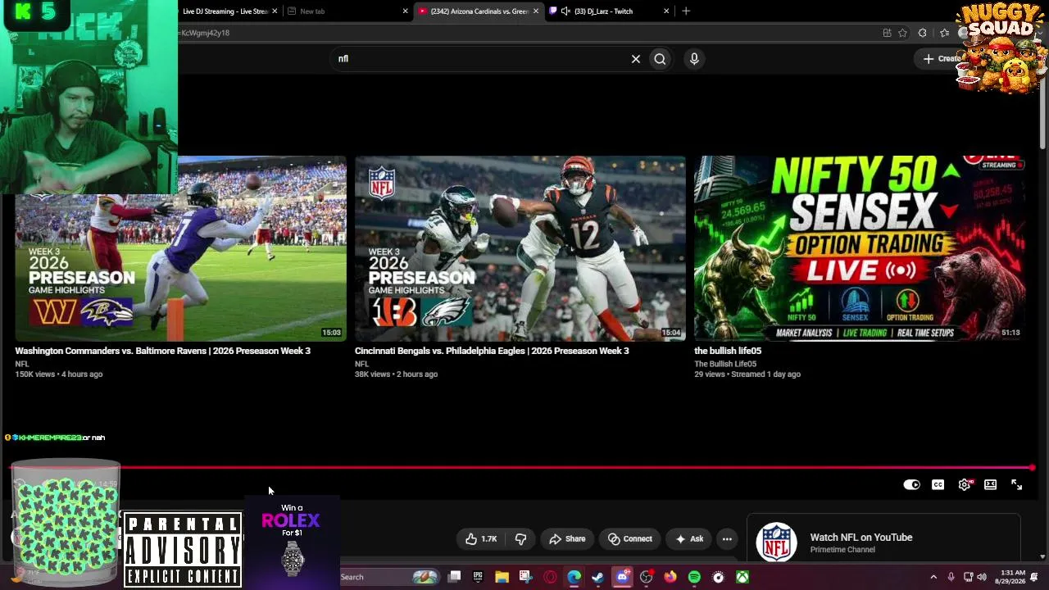Launch Epic Games from the taskbar
The height and width of the screenshot is (590, 1049).
pos(478,577)
